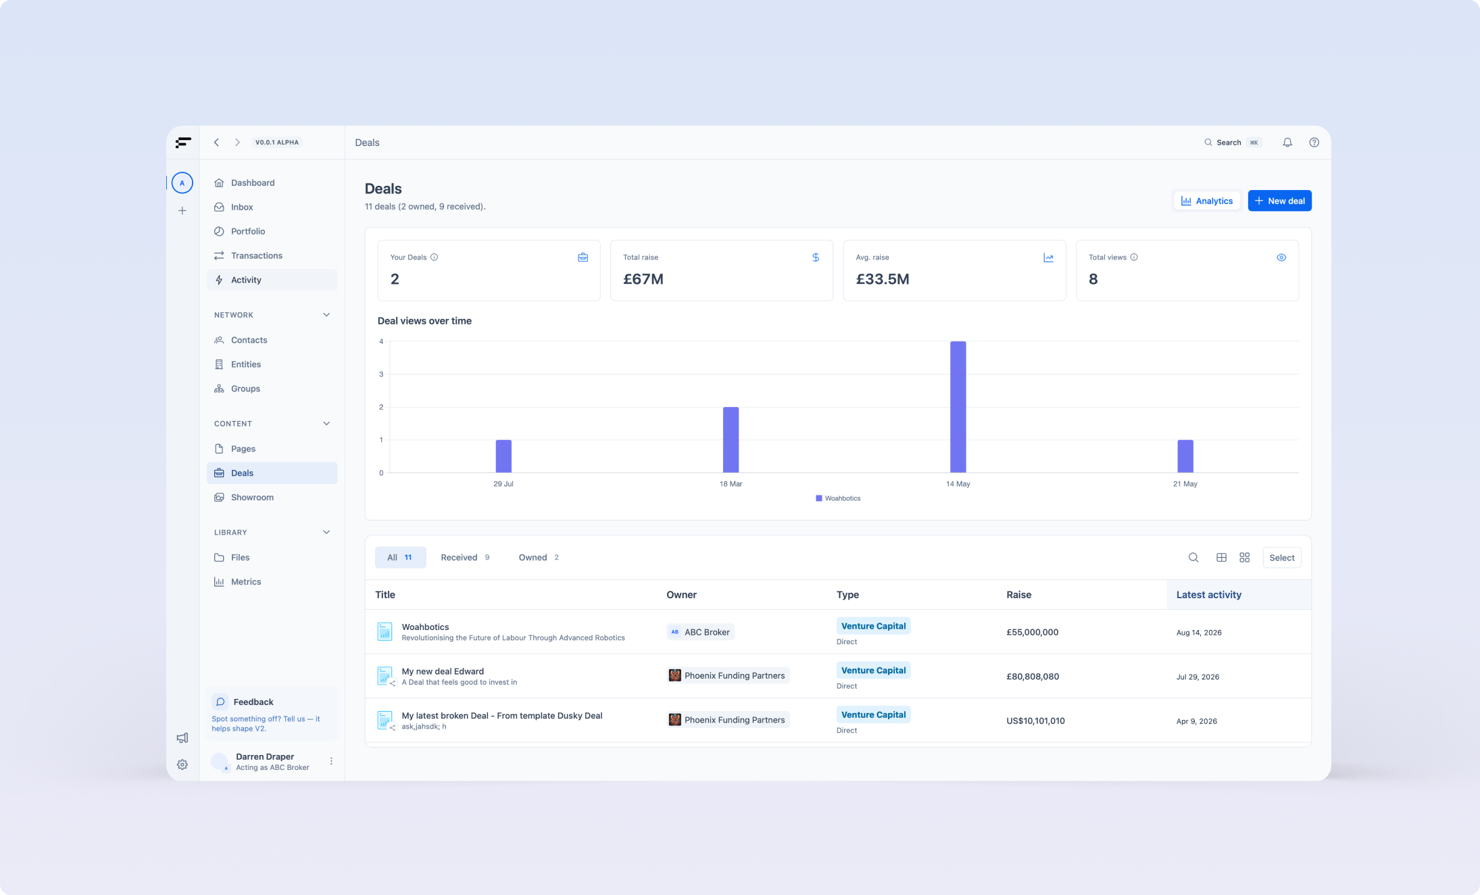Image resolution: width=1480 pixels, height=895 pixels.
Task: Open Darren Draper user options menu
Action: (x=331, y=761)
